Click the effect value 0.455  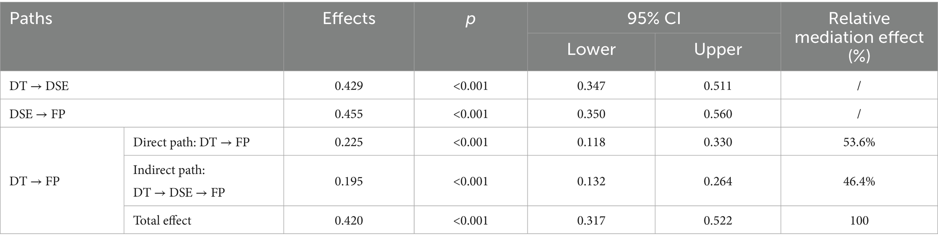tap(348, 114)
